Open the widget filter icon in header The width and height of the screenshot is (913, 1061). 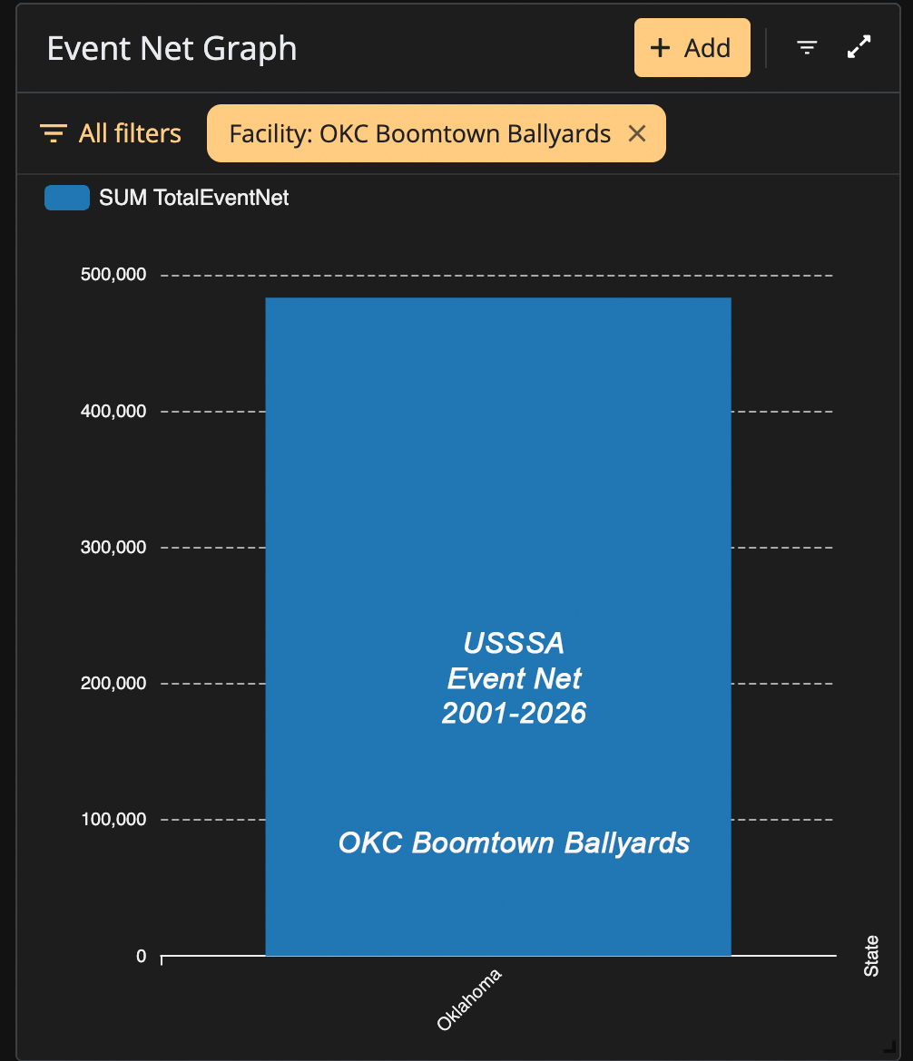point(807,47)
